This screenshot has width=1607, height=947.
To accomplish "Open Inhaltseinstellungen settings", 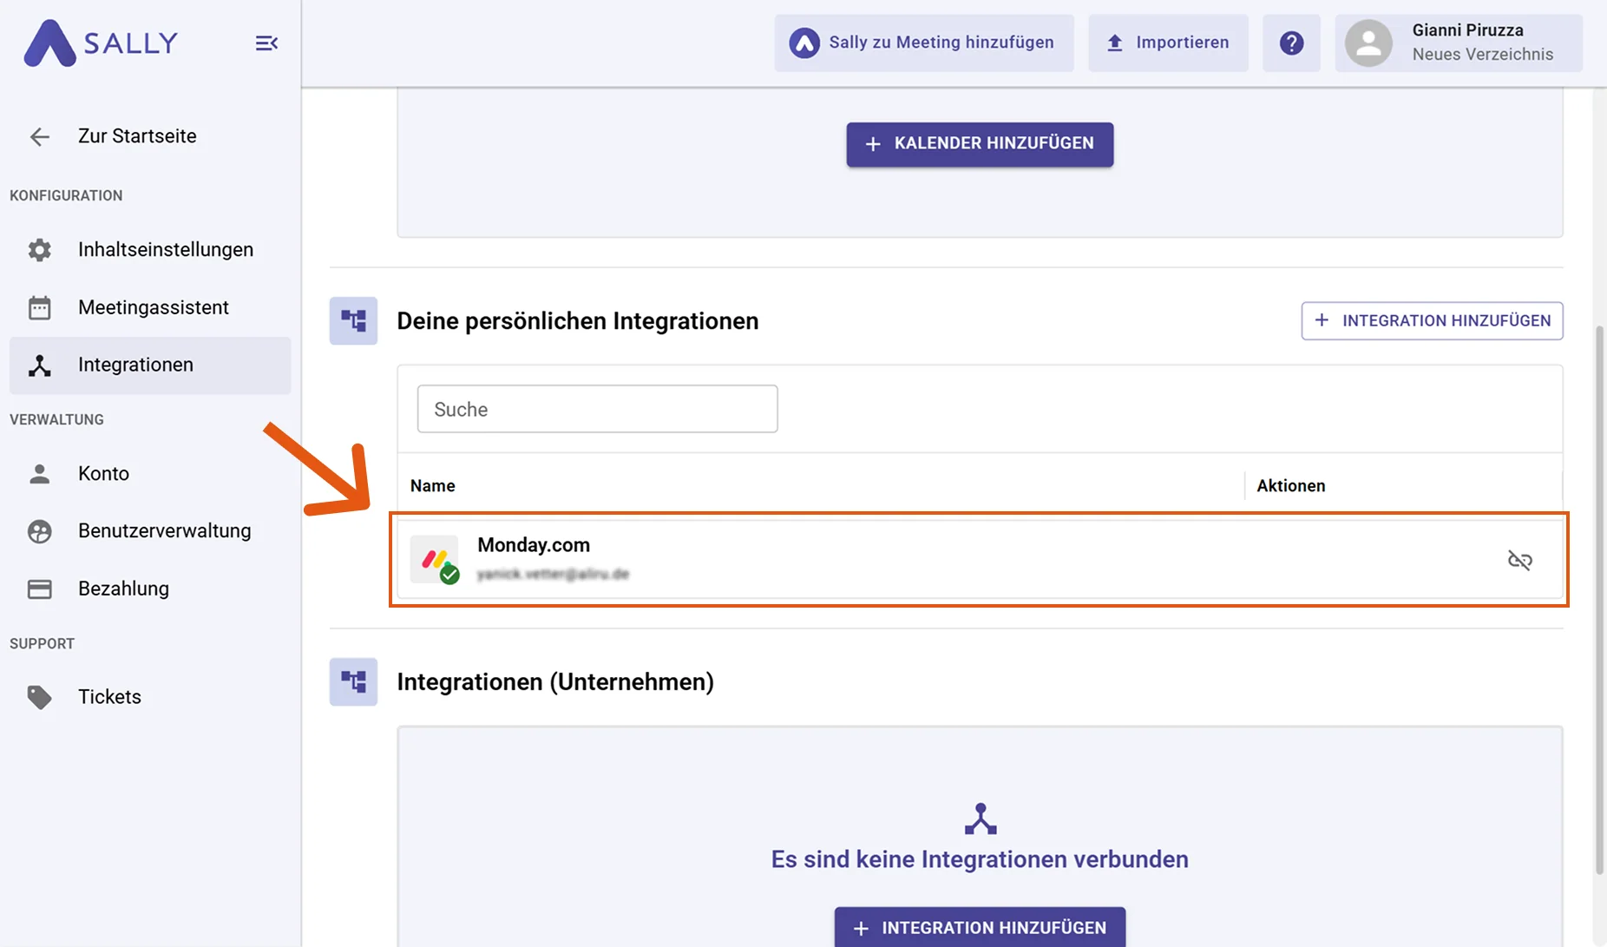I will click(x=150, y=250).
